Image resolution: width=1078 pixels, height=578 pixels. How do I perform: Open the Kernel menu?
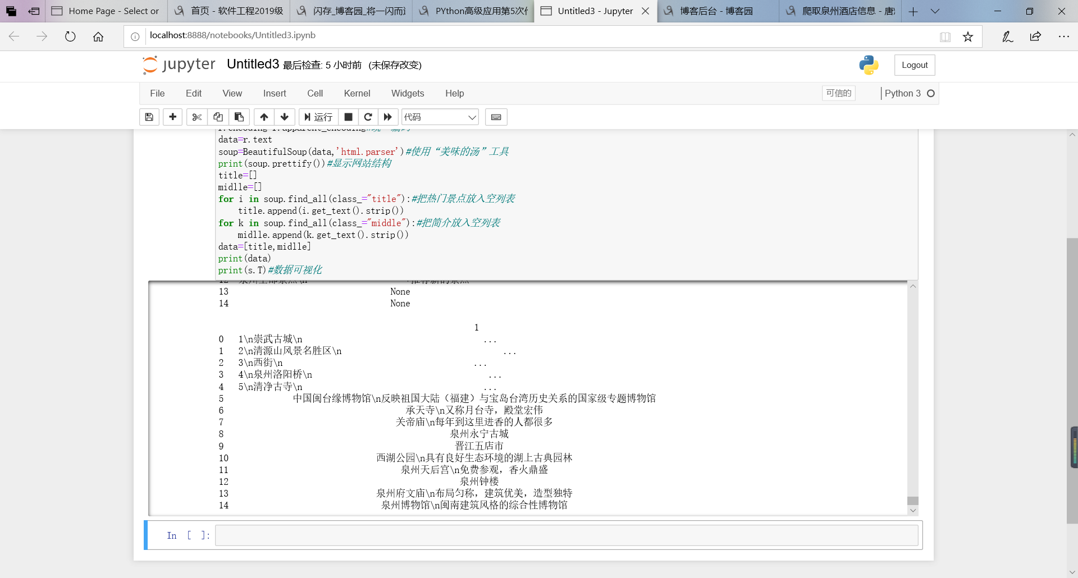click(357, 93)
